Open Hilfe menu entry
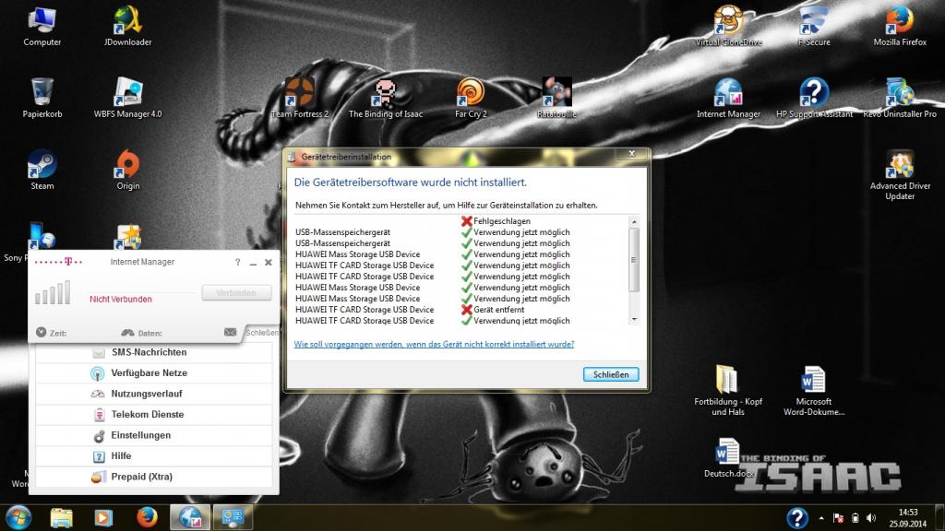 tap(154, 455)
